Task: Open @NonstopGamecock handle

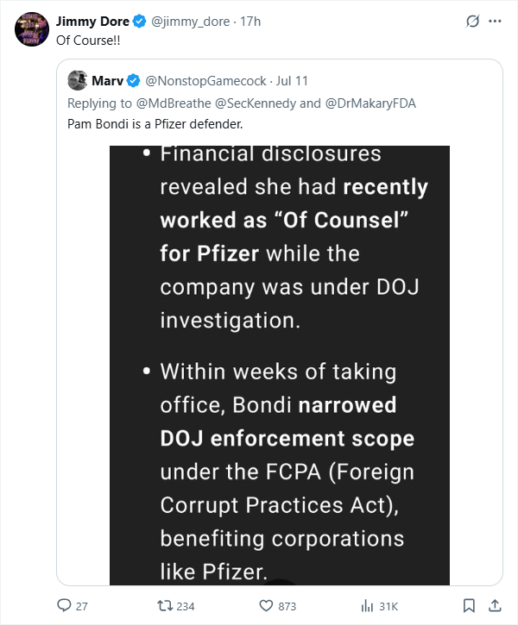Action: point(205,81)
